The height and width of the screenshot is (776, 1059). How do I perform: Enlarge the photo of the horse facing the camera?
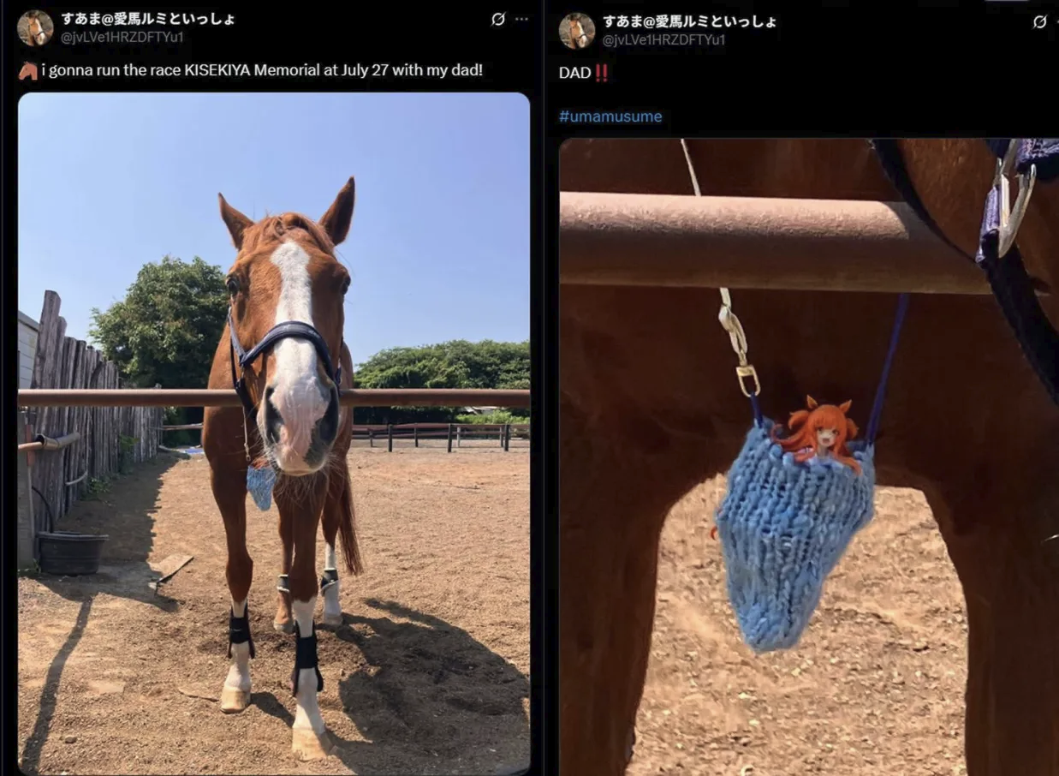[x=274, y=433]
